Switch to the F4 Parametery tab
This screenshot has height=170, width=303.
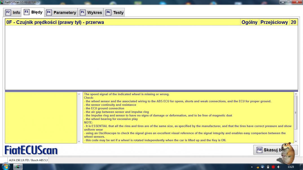tap(61, 13)
